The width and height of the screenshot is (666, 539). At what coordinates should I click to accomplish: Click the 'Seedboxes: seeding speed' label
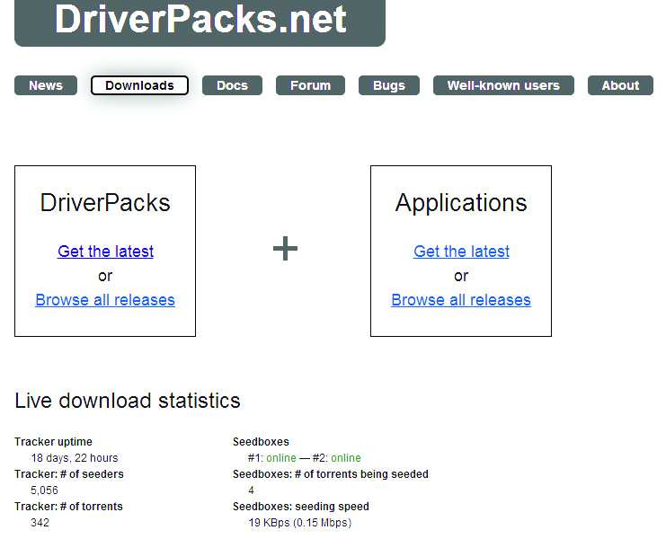301,507
